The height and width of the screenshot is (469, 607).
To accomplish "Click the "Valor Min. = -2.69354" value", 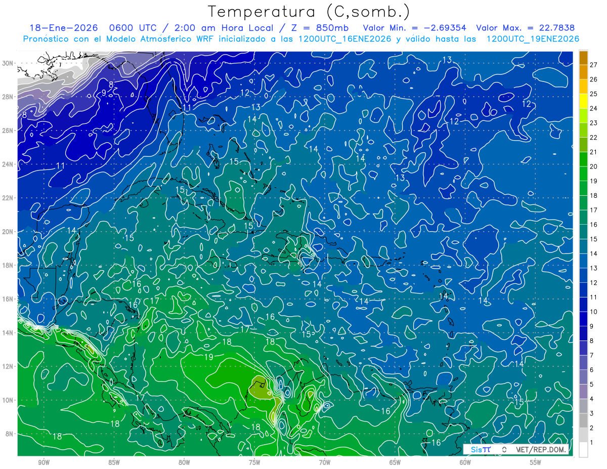I will point(415,28).
